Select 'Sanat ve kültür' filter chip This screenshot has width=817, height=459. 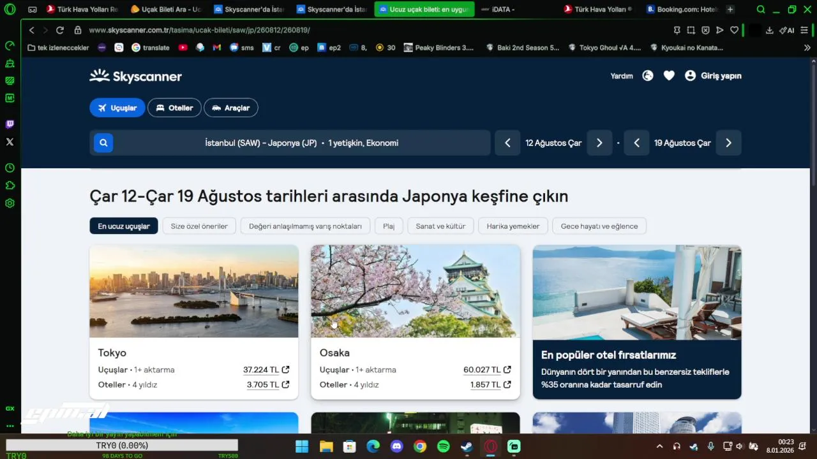coord(440,226)
